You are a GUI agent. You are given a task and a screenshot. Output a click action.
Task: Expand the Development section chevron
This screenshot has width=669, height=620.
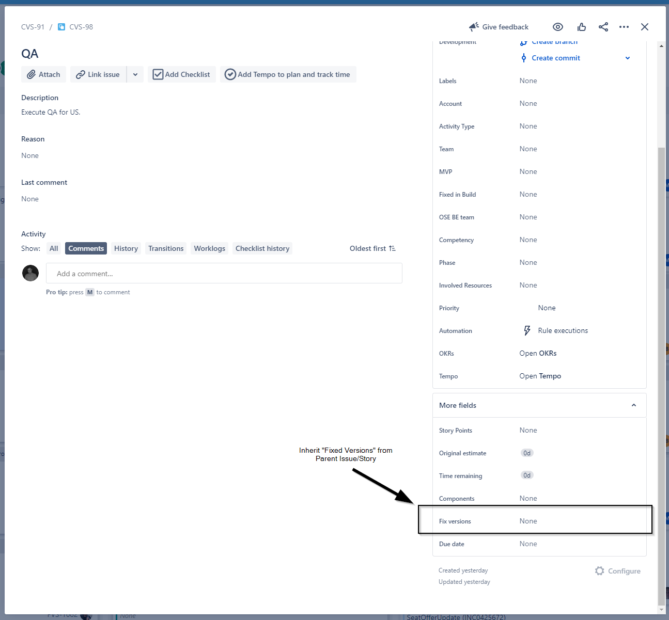coord(628,58)
